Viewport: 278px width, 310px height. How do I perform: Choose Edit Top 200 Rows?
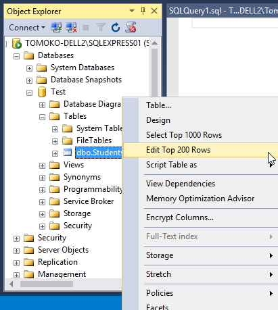click(x=201, y=150)
